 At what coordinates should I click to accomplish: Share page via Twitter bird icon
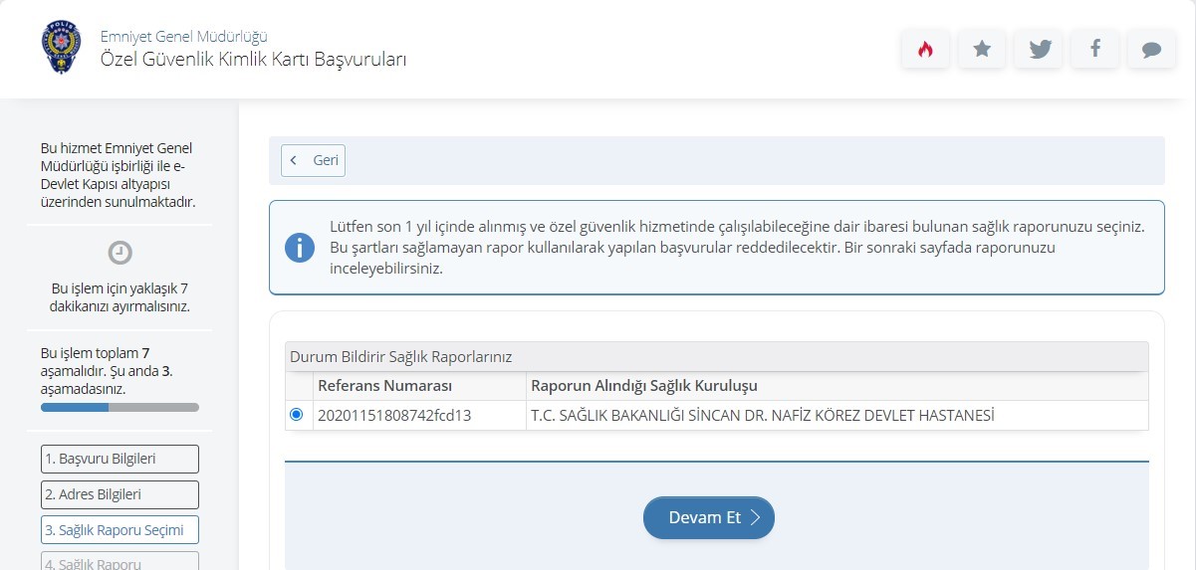1039,49
